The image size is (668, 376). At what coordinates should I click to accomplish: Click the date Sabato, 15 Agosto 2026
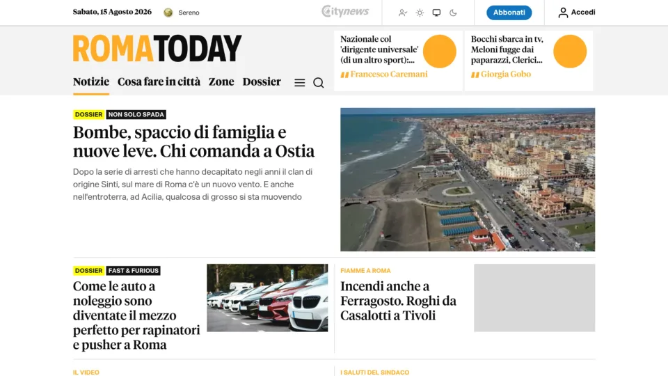click(112, 12)
